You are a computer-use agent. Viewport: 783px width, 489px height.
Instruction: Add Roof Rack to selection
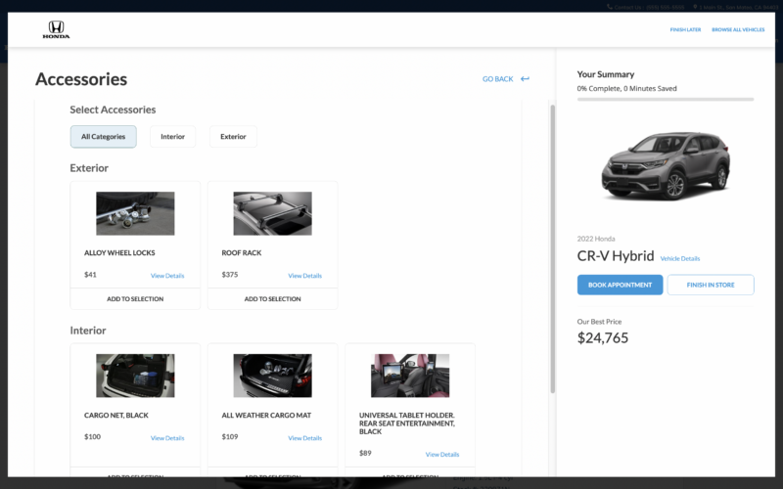[x=272, y=299]
